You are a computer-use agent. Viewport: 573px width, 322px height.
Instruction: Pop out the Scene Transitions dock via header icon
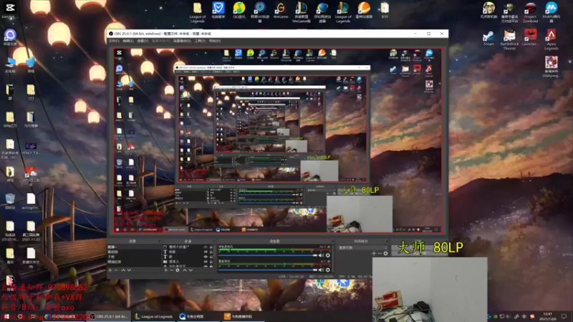click(x=387, y=241)
